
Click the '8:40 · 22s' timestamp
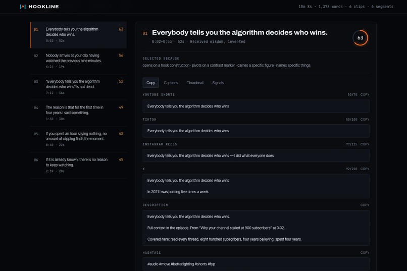(55, 145)
